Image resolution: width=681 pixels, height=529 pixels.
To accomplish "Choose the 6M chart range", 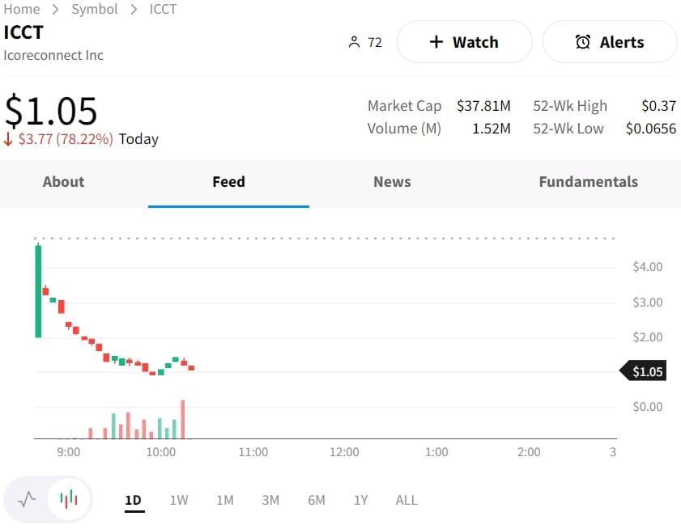I will [317, 500].
